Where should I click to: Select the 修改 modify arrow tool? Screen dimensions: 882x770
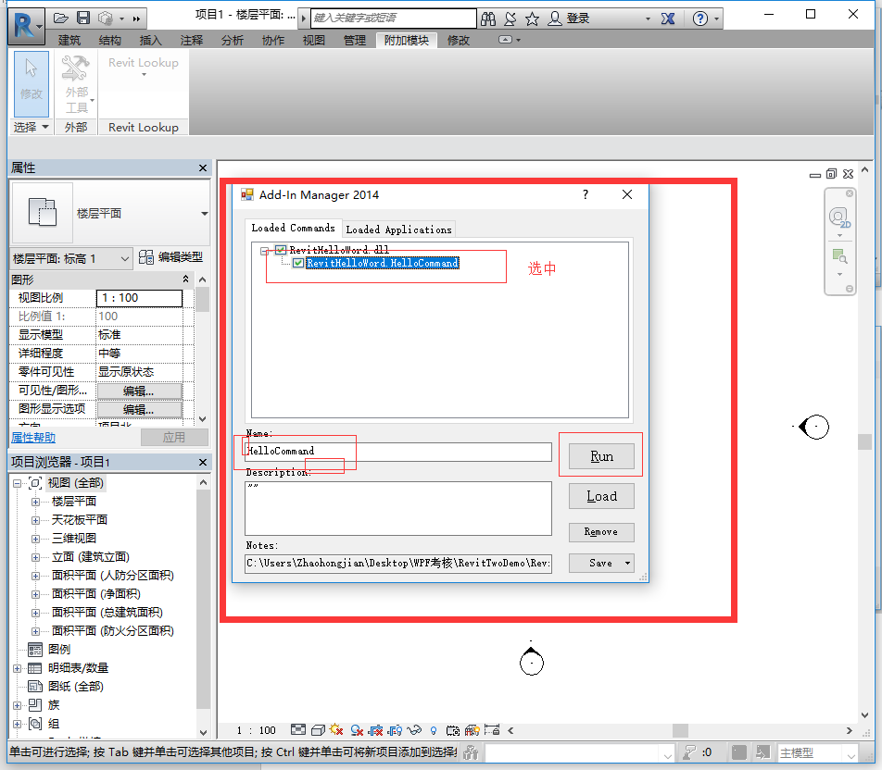pyautogui.click(x=31, y=83)
